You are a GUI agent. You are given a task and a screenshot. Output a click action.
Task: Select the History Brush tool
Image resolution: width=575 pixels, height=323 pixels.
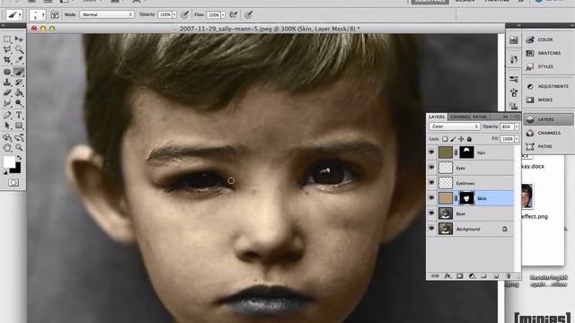click(19, 83)
